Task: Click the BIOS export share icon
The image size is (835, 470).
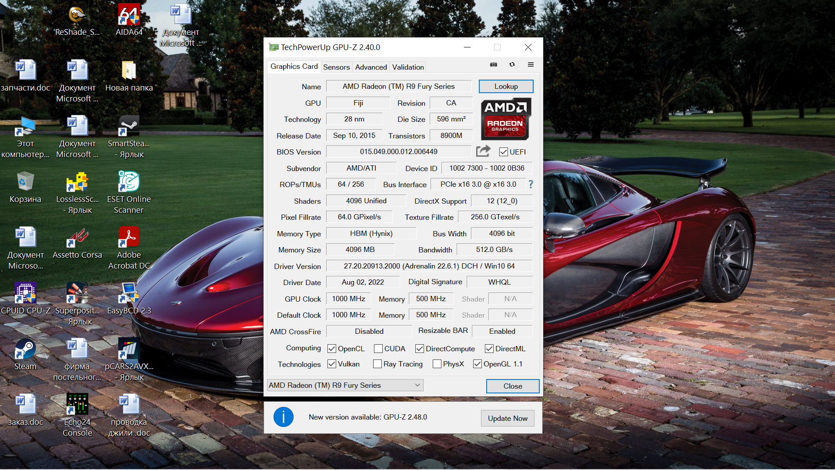Action: [x=483, y=151]
